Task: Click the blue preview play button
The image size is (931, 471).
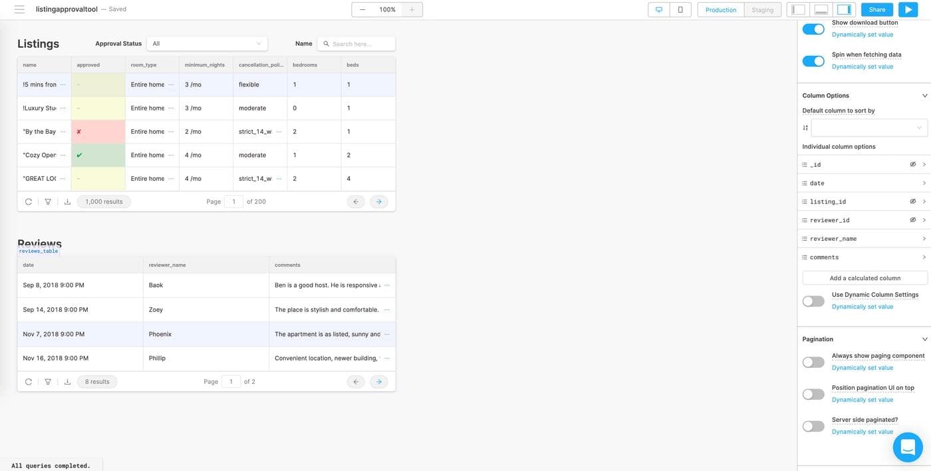Action: click(x=908, y=9)
